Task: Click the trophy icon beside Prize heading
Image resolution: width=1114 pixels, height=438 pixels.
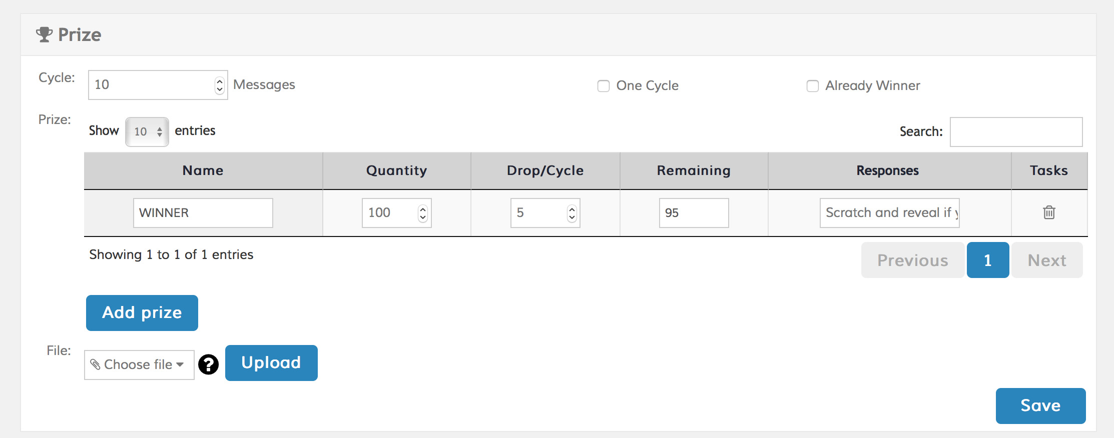Action: (44, 34)
